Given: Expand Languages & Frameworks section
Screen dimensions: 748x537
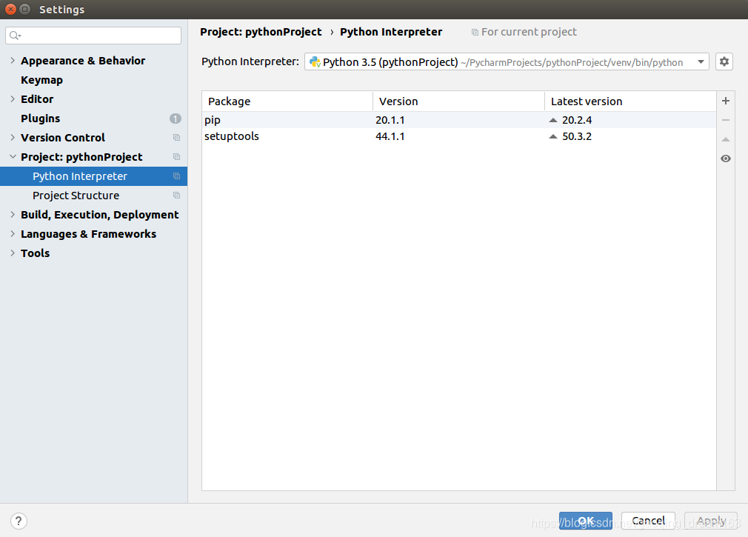Looking at the screenshot, I should (13, 234).
